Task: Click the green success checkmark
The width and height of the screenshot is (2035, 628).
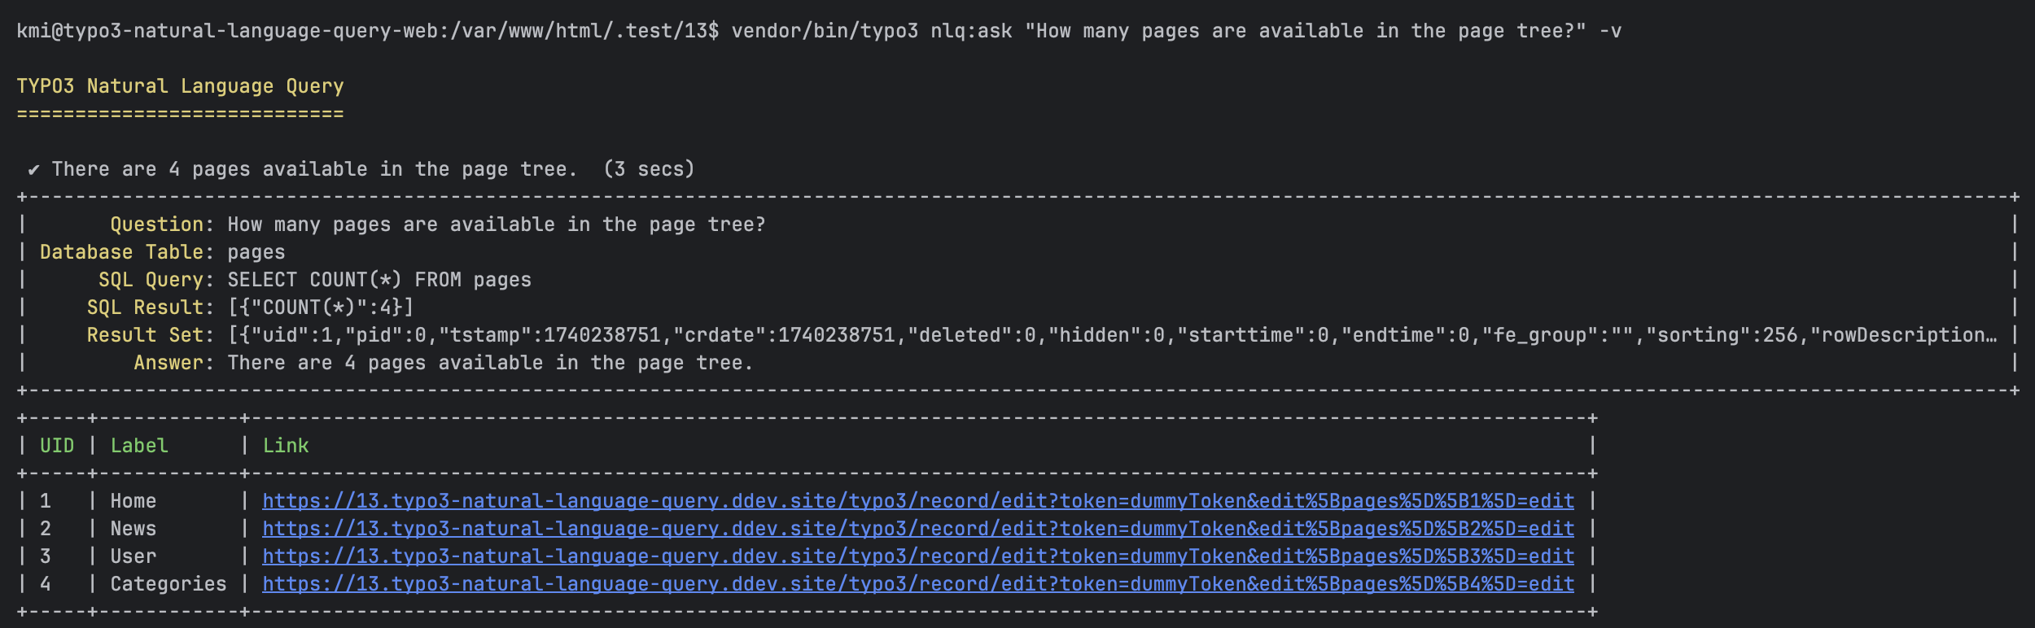Action: click(x=33, y=170)
